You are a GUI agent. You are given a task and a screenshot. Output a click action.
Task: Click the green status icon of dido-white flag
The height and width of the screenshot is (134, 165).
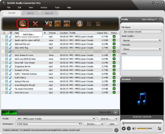(x=114, y=48)
